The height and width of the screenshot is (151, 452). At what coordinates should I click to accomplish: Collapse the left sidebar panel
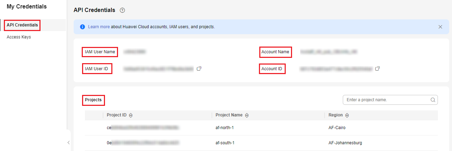click(x=68, y=143)
